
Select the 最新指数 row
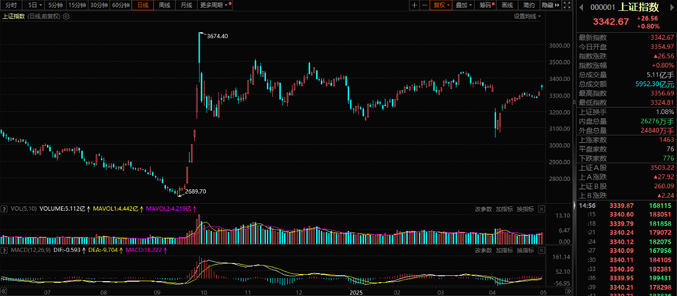[x=626, y=37]
